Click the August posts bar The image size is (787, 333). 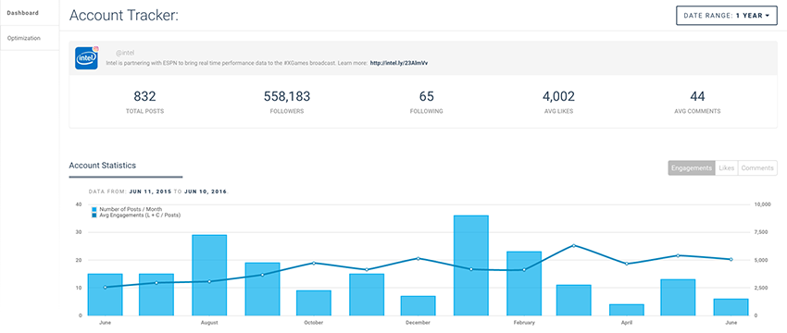pyautogui.click(x=209, y=275)
